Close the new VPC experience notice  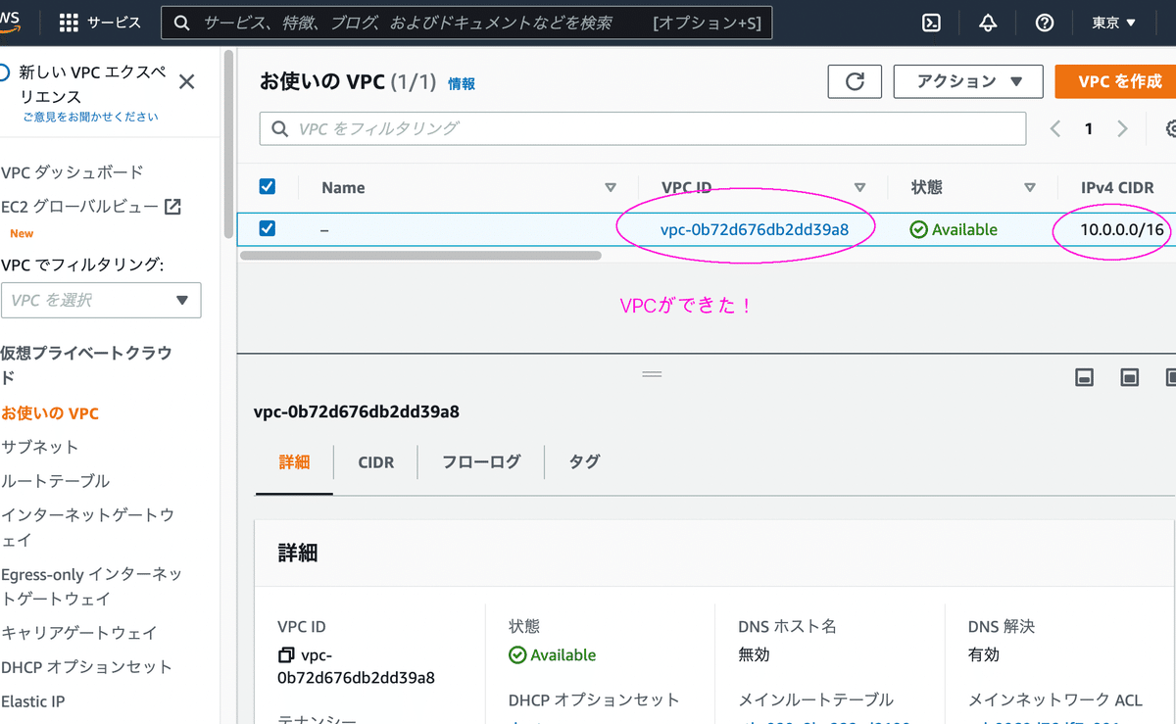pos(187,81)
